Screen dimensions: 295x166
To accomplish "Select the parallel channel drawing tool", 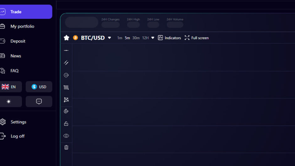I will tap(66, 63).
